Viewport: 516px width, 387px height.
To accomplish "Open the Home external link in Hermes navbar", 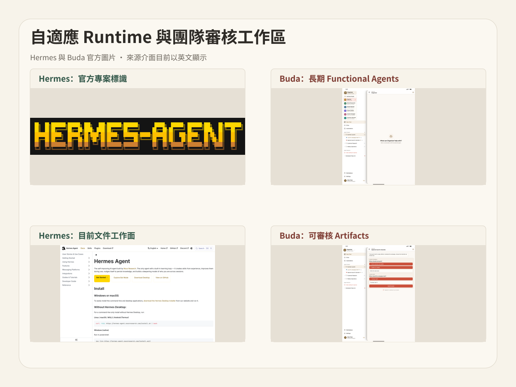I will coord(164,248).
